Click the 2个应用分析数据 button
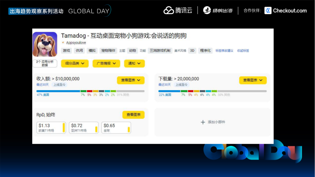Screen dimensions: 315x177 click(45, 64)
